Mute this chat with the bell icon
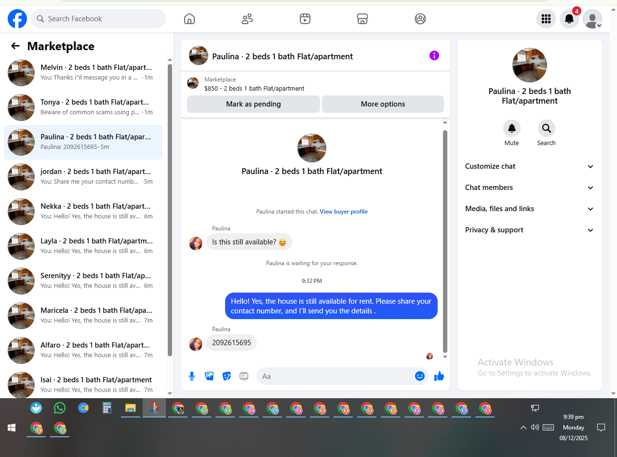 click(x=512, y=128)
